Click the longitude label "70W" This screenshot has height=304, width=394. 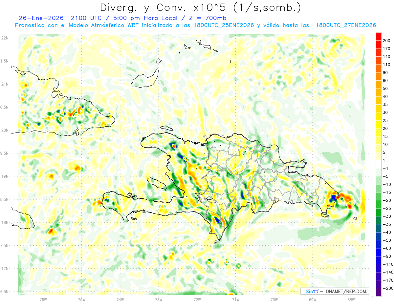pos(274,299)
